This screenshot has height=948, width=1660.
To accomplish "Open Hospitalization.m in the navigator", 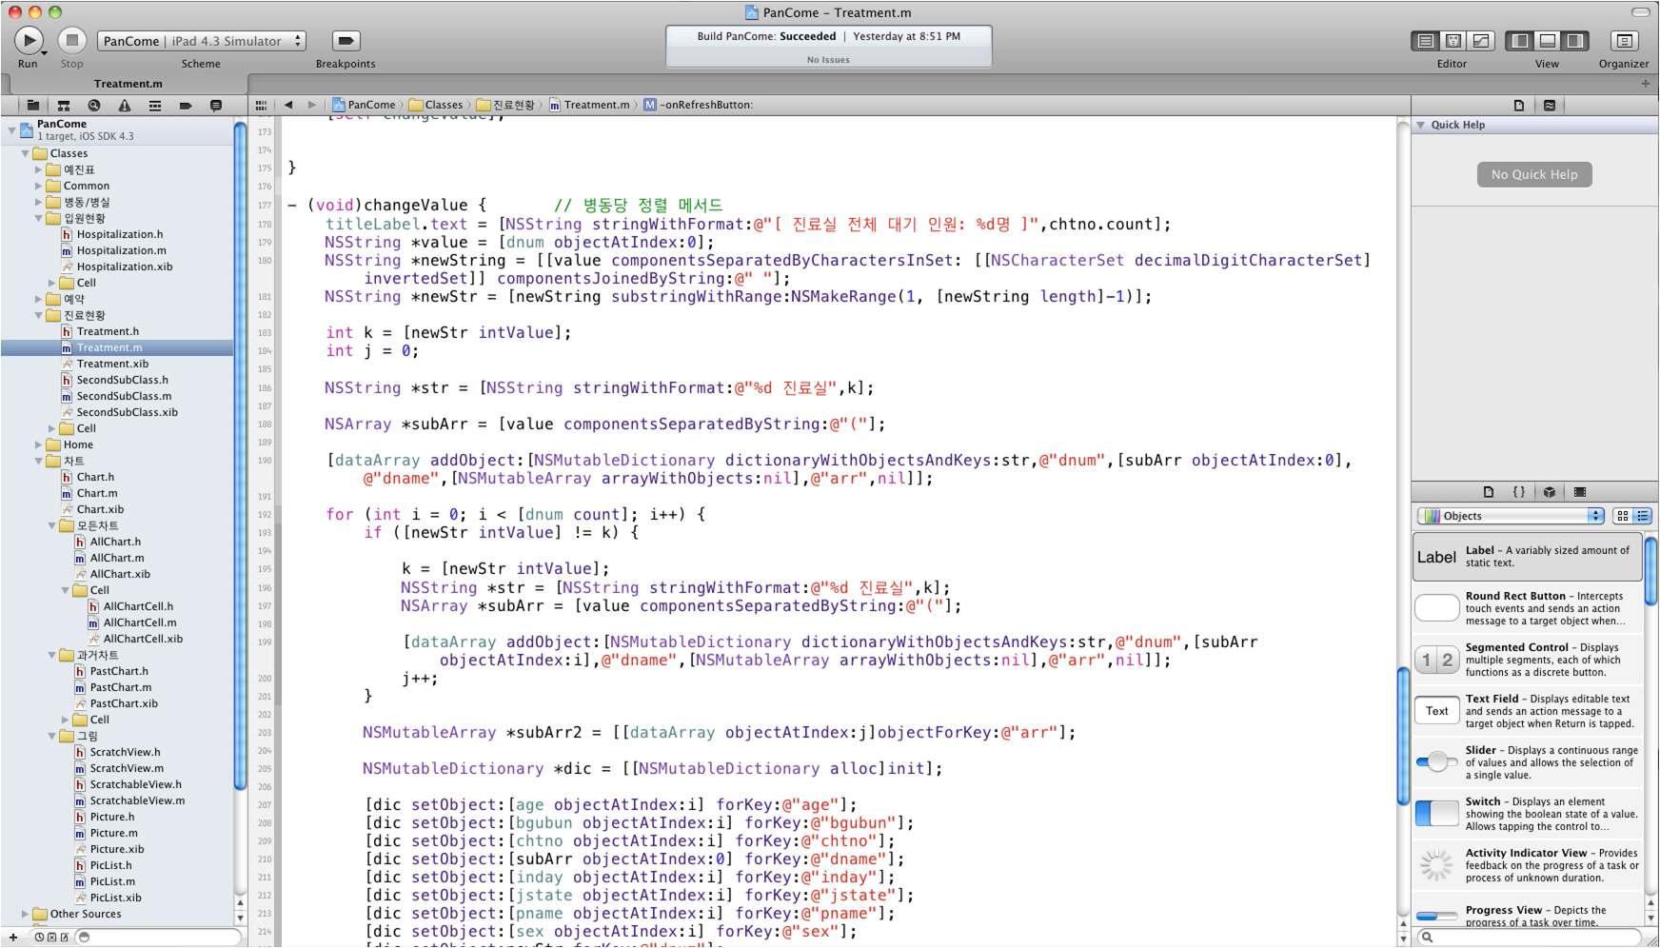I will [x=121, y=250].
